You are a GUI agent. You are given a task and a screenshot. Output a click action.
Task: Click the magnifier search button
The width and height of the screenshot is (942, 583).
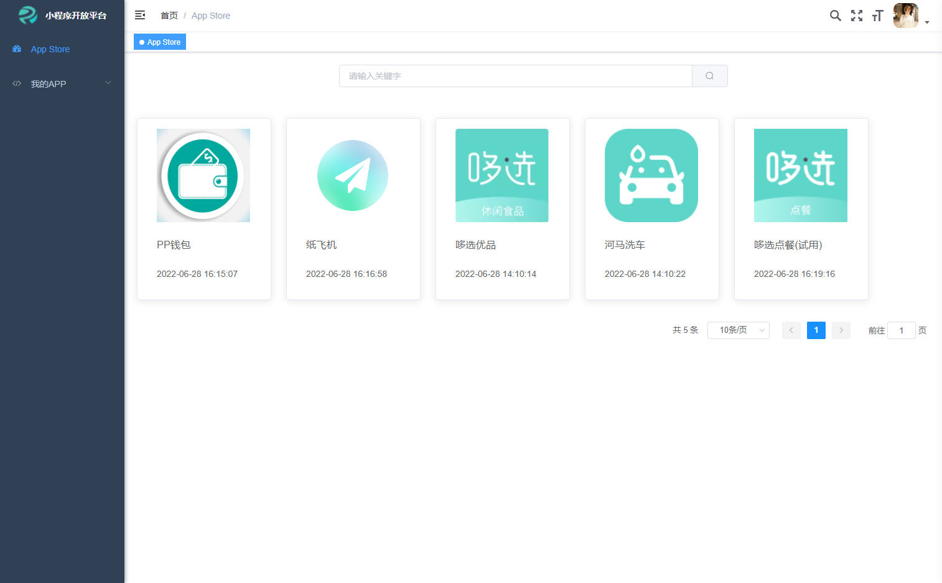click(710, 76)
